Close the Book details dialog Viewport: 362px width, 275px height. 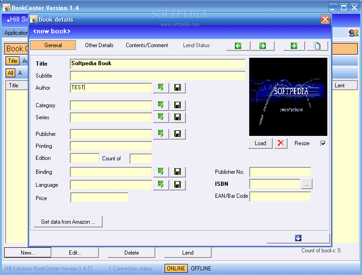[325, 19]
